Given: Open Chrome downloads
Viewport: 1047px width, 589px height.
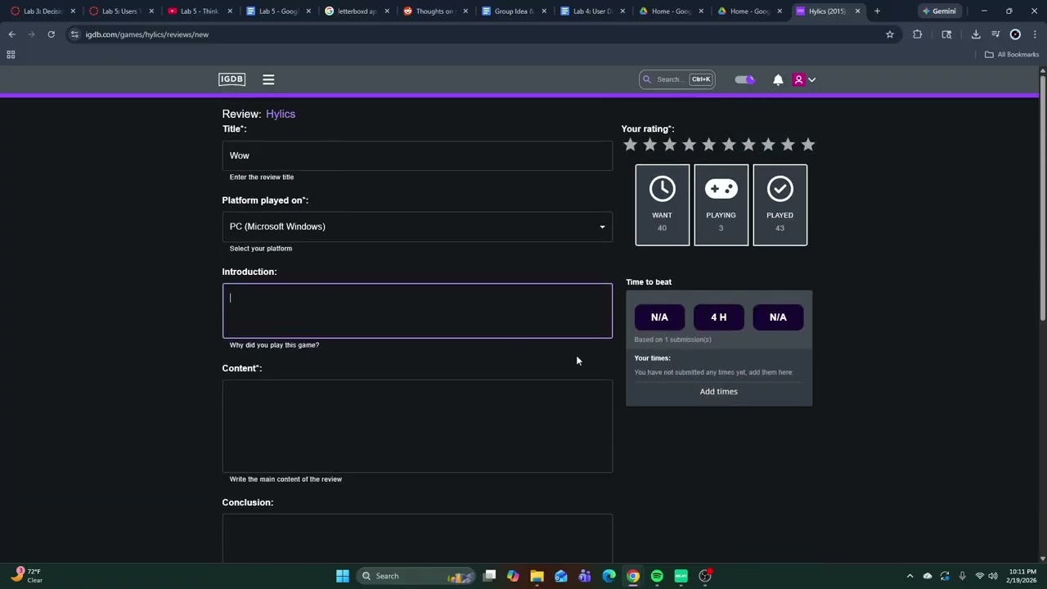Looking at the screenshot, I should pyautogui.click(x=976, y=34).
